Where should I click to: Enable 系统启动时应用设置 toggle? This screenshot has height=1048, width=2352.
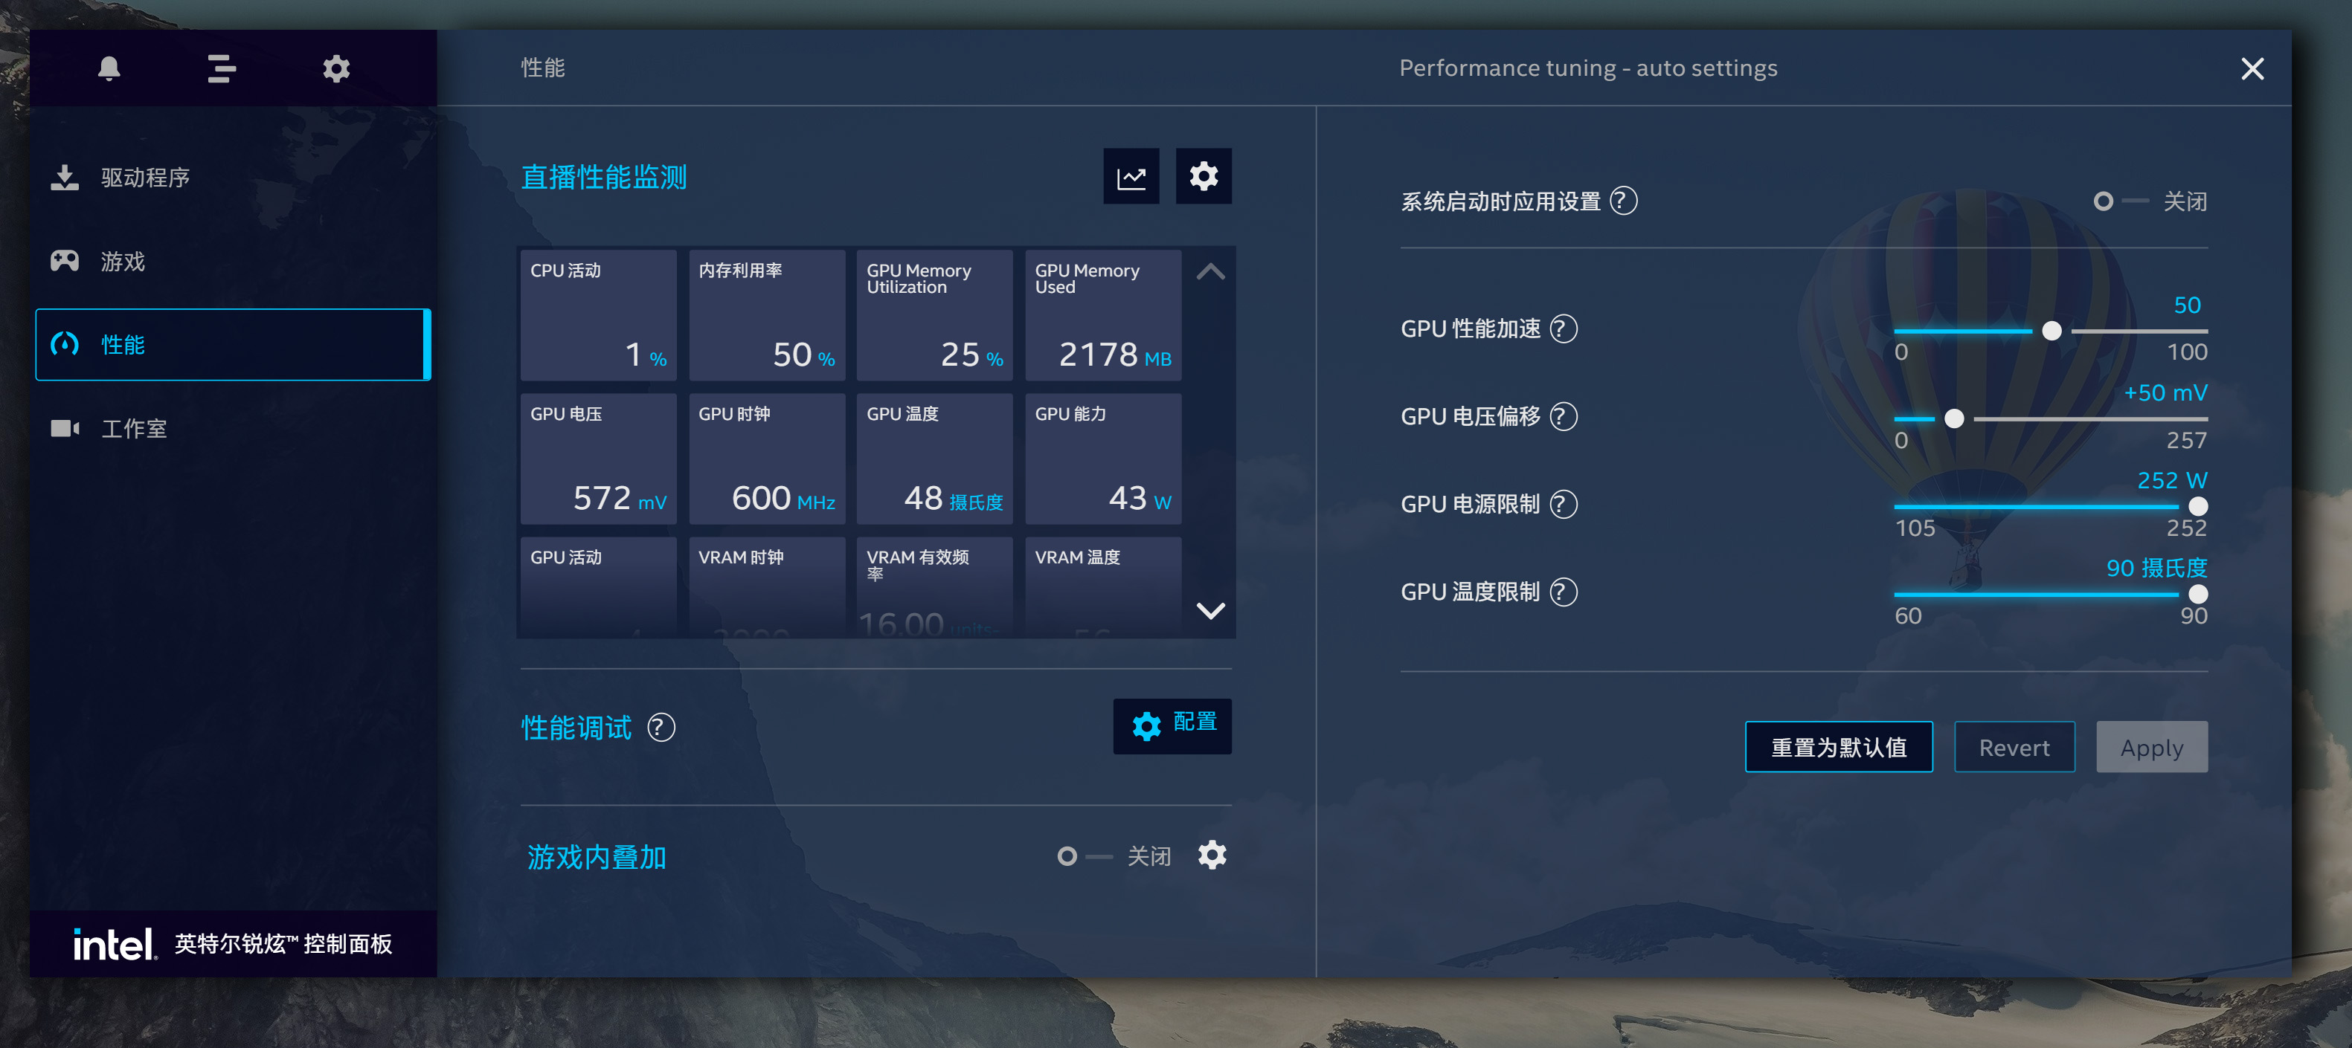(x=2104, y=201)
